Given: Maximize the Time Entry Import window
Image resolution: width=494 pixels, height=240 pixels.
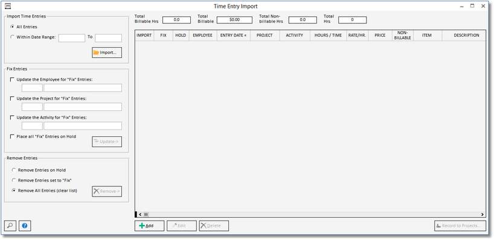Looking at the screenshot, I should 472,6.
